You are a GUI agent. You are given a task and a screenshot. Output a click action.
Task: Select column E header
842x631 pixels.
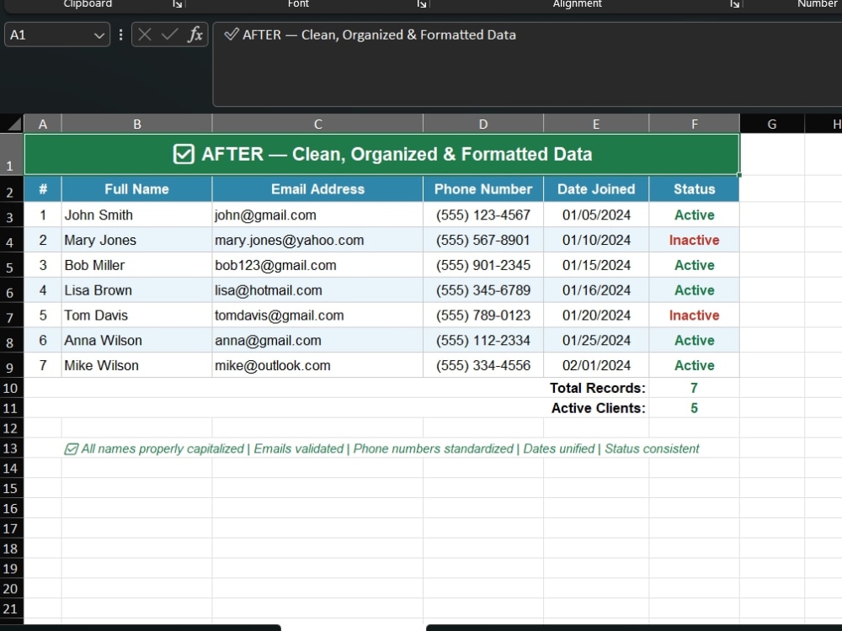click(x=596, y=124)
